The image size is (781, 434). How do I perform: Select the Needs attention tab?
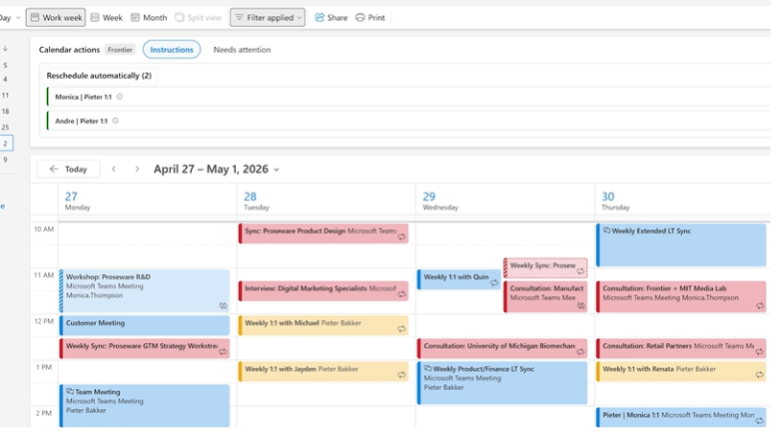coord(242,49)
